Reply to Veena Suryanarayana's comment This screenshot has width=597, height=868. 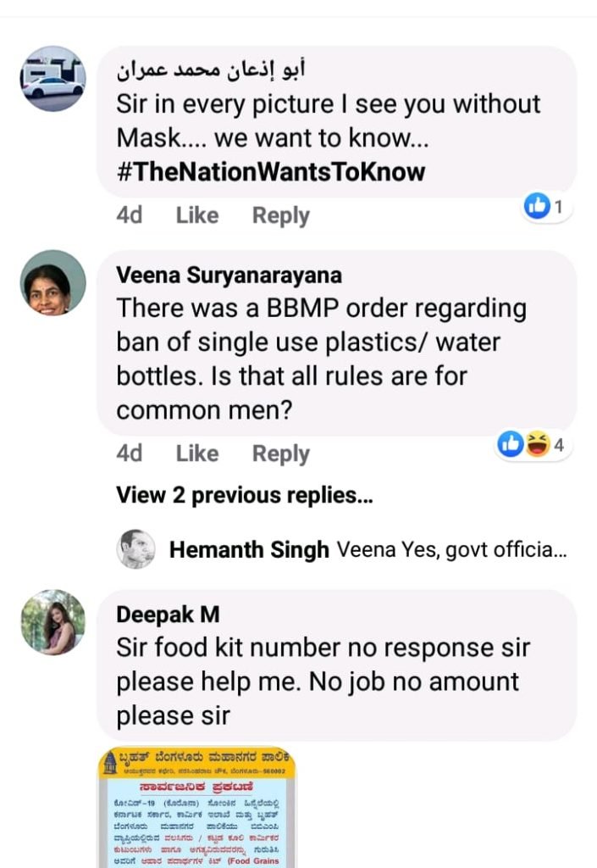280,453
